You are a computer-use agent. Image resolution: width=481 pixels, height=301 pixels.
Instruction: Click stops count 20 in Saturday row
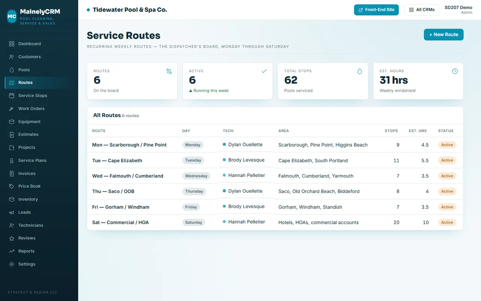[x=396, y=222]
